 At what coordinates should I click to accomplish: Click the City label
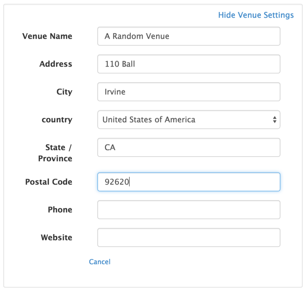tap(64, 92)
